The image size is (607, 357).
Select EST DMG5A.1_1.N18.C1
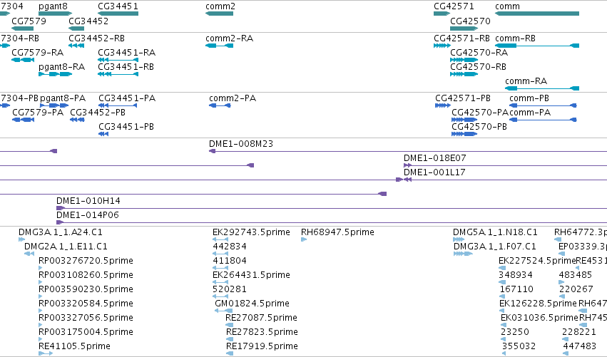coord(459,240)
